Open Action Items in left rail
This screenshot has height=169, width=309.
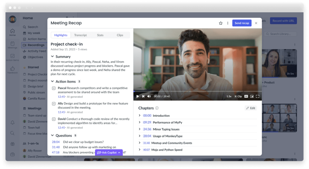point(12,58)
